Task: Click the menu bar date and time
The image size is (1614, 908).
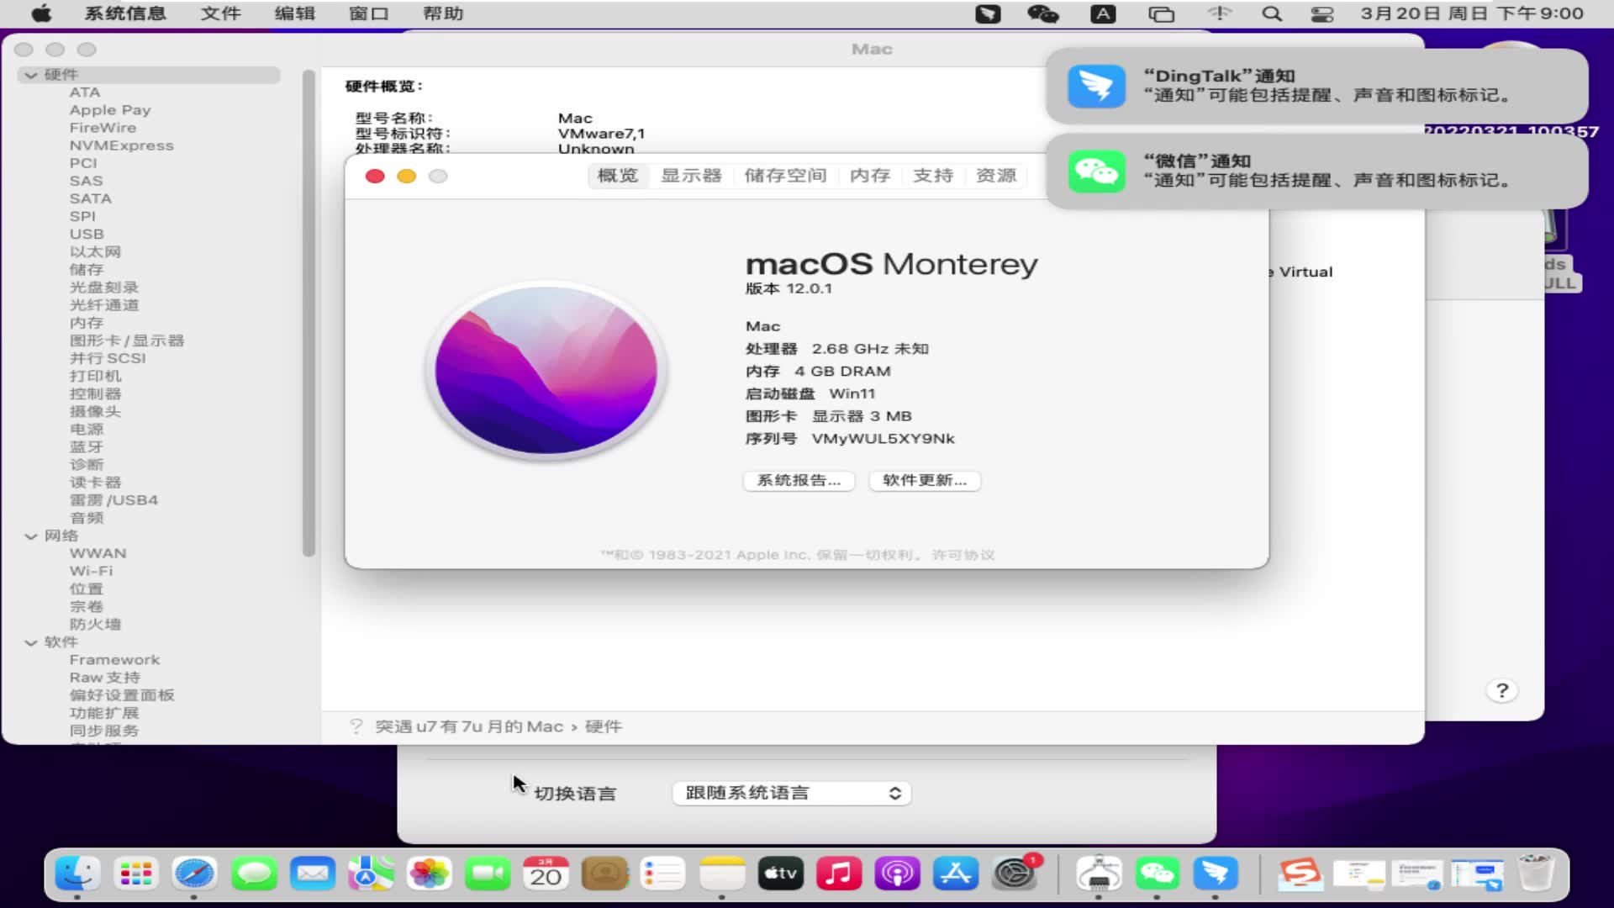Action: pos(1472,13)
